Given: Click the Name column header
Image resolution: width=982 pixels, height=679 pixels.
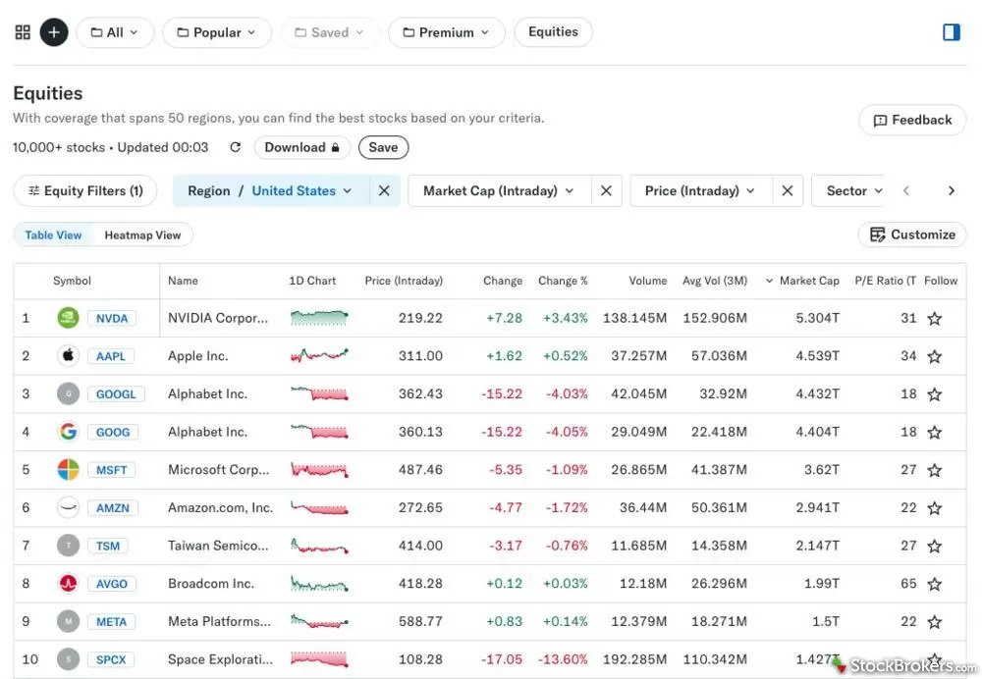Looking at the screenshot, I should pos(183,281).
